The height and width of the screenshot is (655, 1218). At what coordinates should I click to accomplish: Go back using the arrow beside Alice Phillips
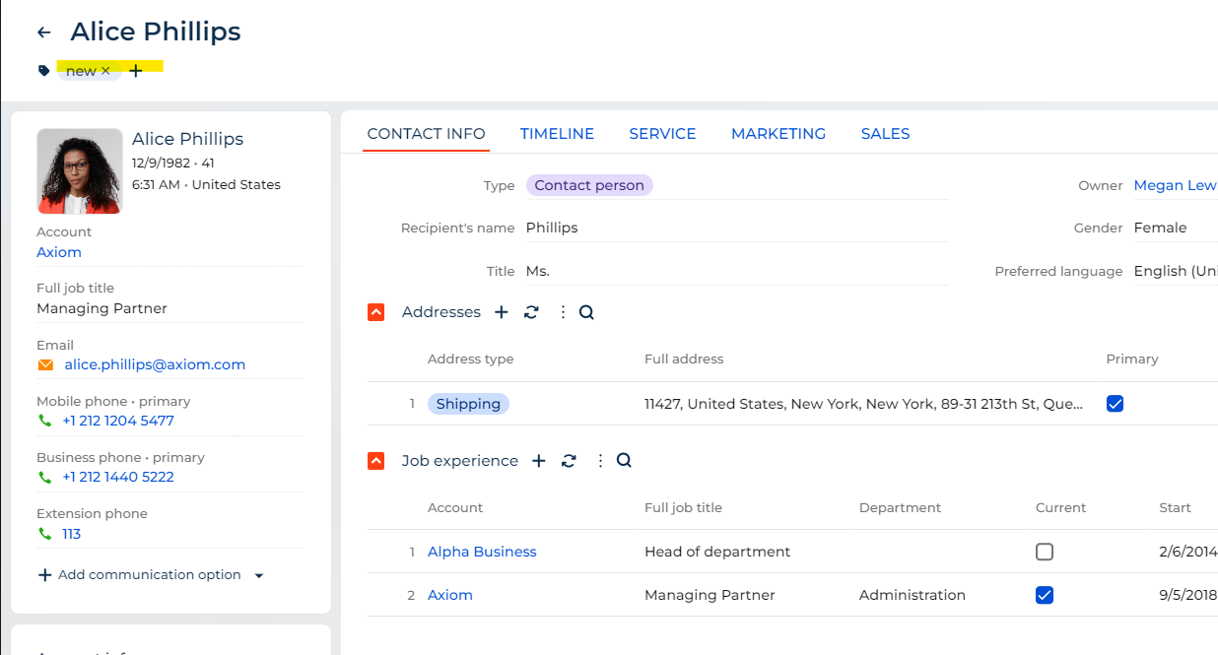pyautogui.click(x=43, y=33)
